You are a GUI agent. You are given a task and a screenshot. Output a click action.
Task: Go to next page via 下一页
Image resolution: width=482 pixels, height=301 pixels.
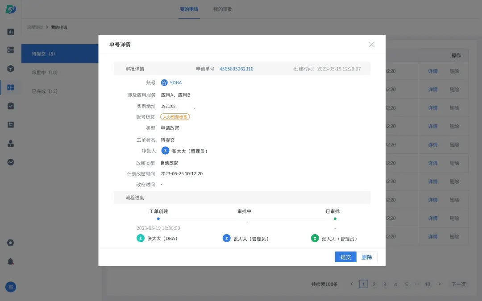click(x=458, y=284)
